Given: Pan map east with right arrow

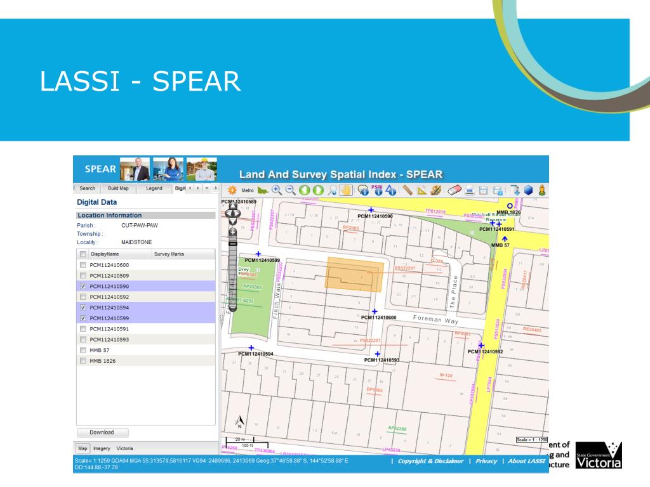Looking at the screenshot, I should [238, 214].
